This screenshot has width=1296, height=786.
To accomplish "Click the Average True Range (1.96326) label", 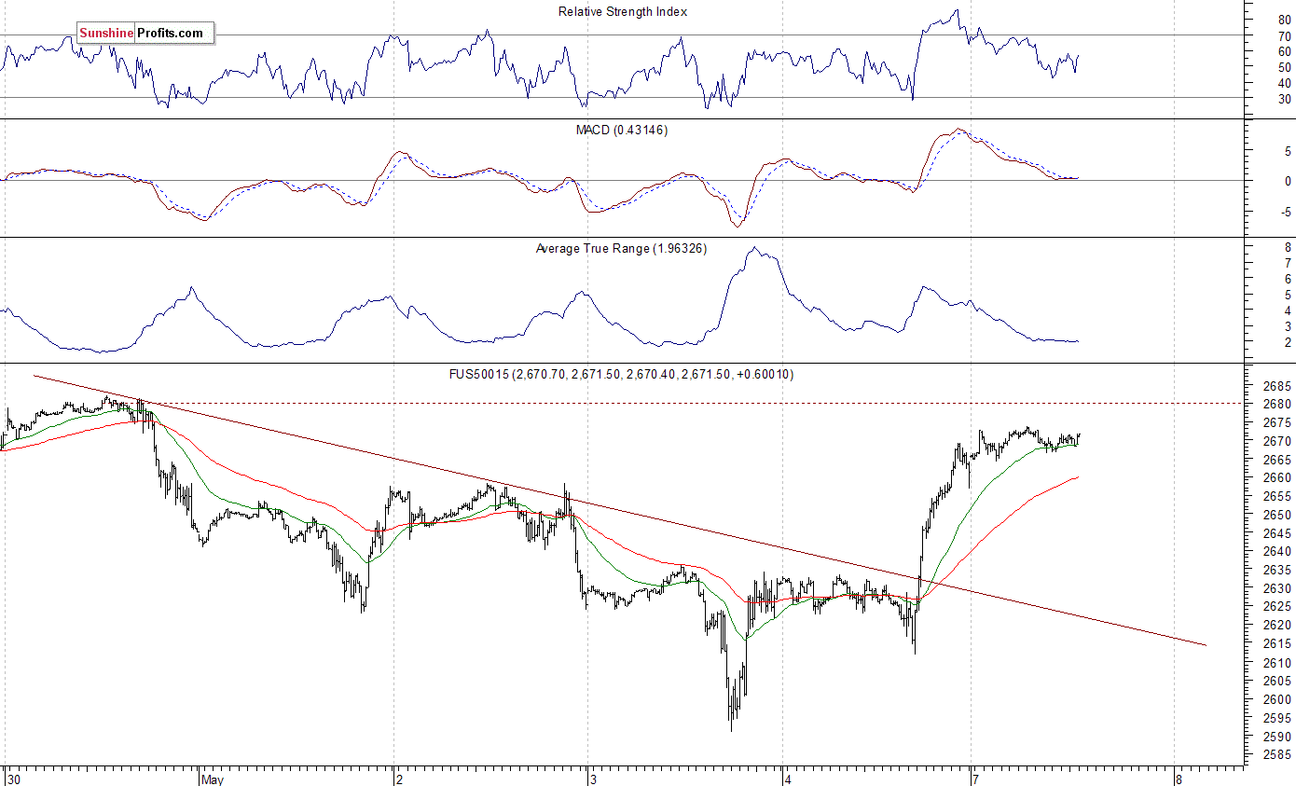I will pos(621,248).
